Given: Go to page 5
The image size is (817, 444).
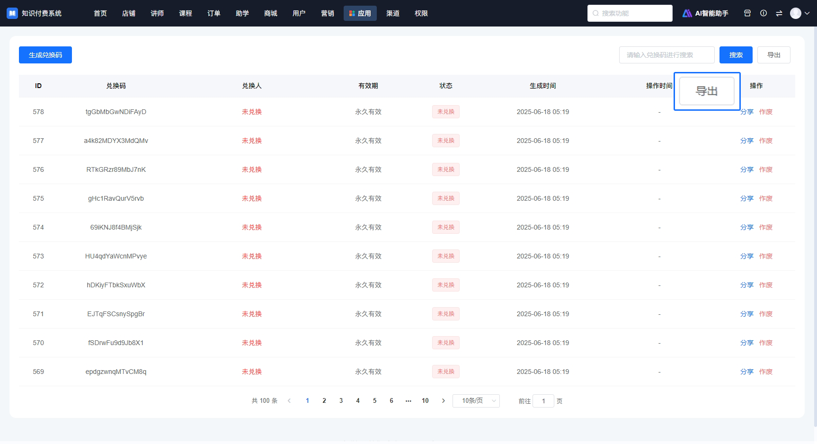Looking at the screenshot, I should click(374, 401).
